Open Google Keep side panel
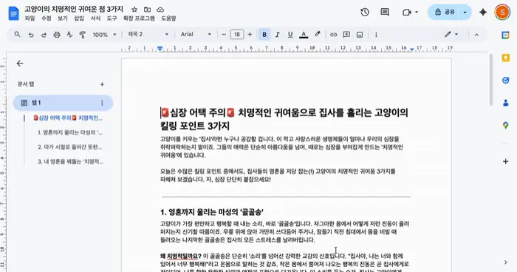The image size is (517, 272). [x=505, y=58]
